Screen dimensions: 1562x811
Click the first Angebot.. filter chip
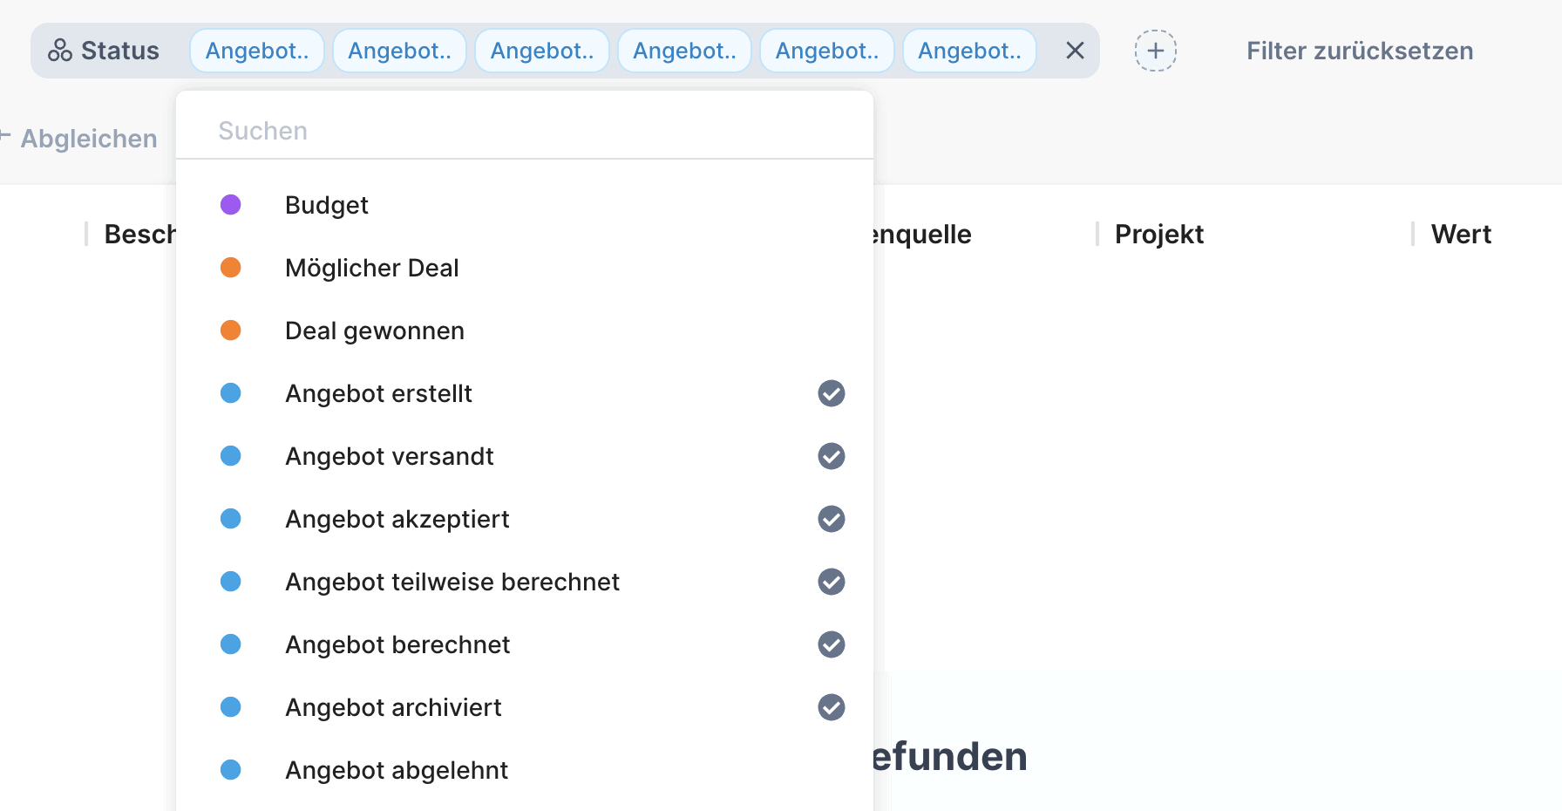point(257,51)
